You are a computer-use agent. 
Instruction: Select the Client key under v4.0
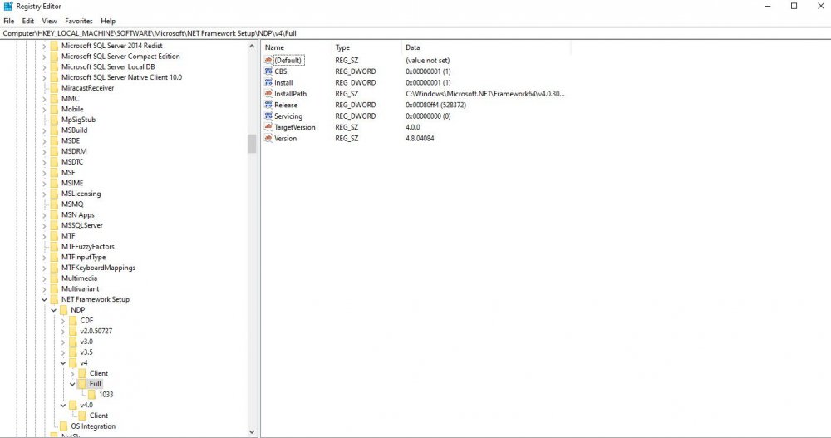pyautogui.click(x=99, y=416)
